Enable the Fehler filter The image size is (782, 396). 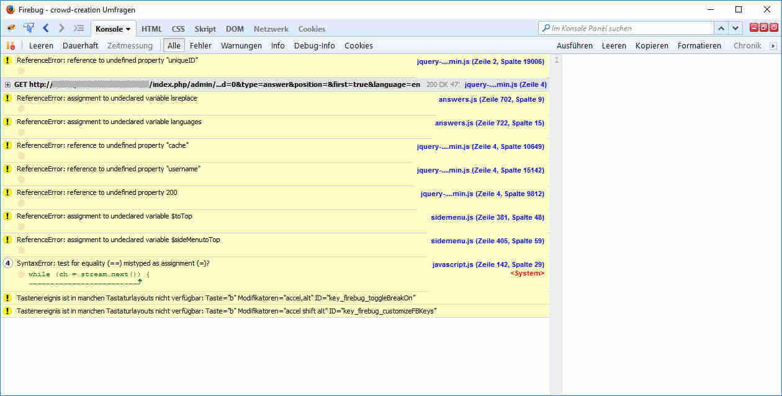tap(200, 45)
